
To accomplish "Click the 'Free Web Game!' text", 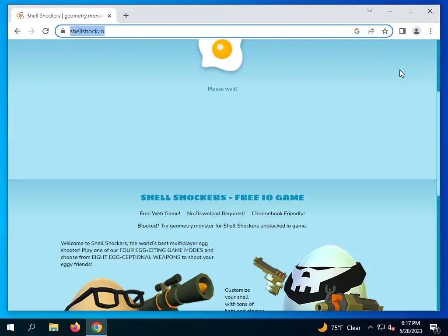I will pos(160,213).
